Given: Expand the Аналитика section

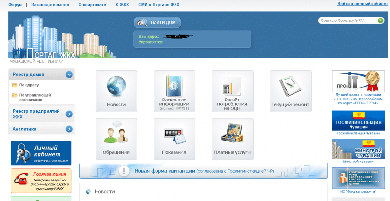Looking at the screenshot, I should tap(69, 129).
